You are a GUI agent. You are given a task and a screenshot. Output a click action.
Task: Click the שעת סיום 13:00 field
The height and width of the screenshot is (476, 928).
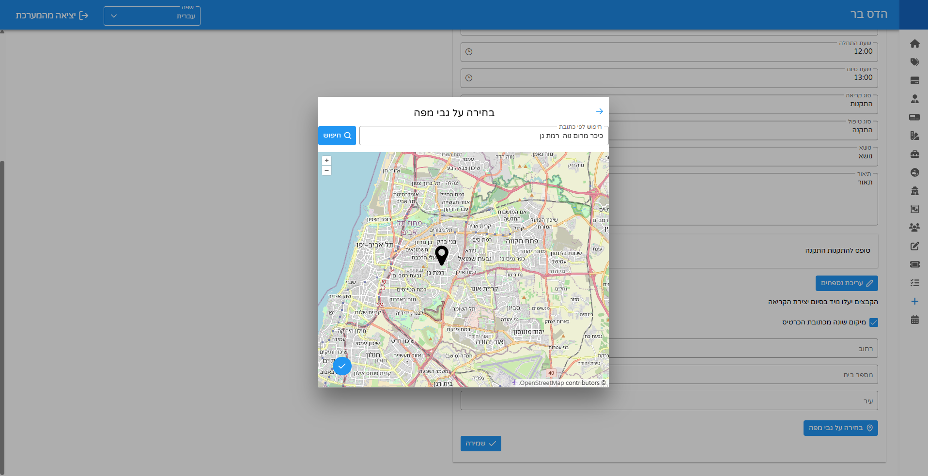click(x=669, y=78)
